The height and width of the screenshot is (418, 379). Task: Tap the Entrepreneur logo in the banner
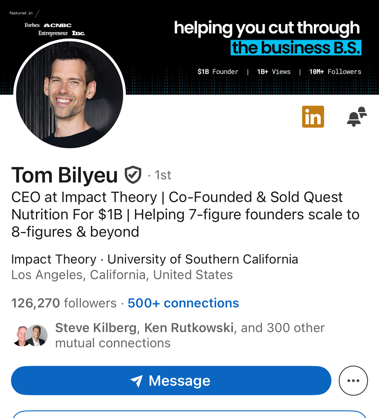tap(53, 33)
